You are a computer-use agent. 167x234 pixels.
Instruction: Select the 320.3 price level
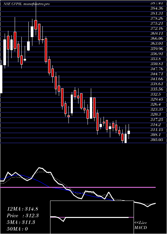pos(155,115)
